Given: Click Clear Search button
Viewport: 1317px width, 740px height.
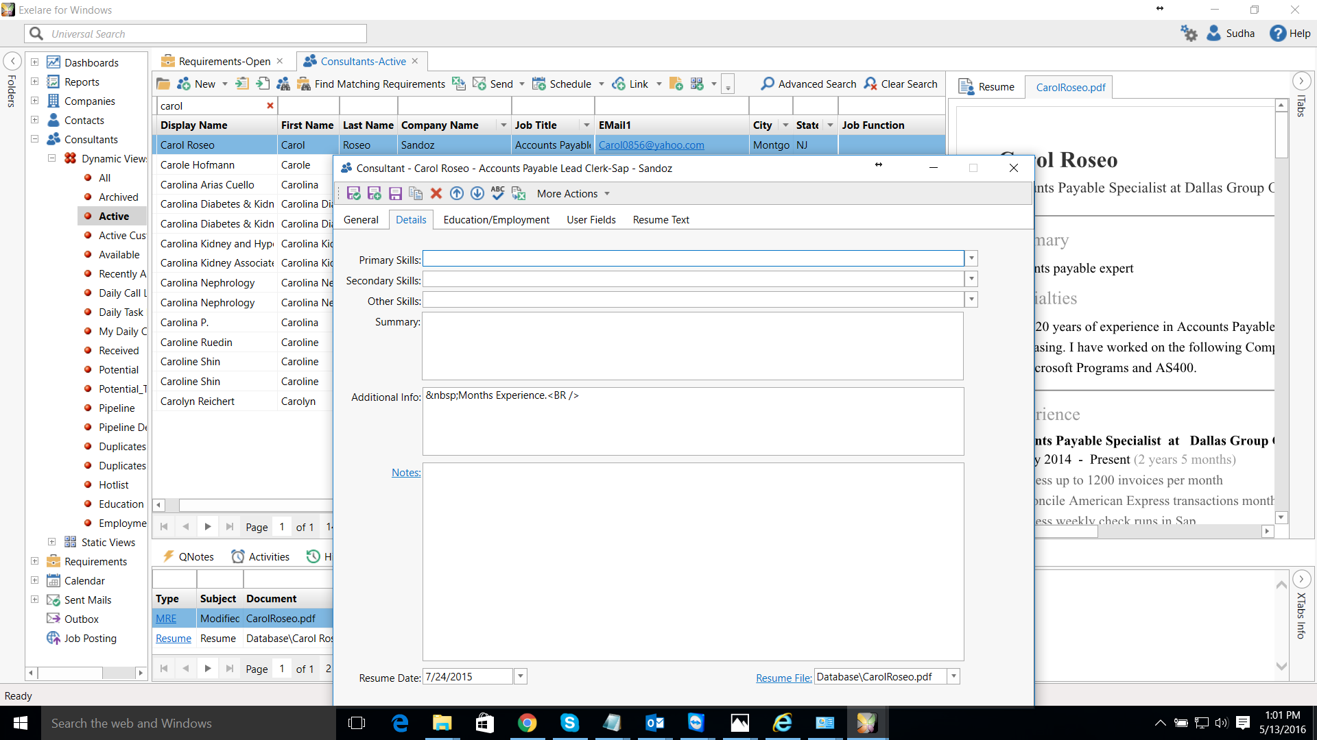Looking at the screenshot, I should [x=901, y=84].
